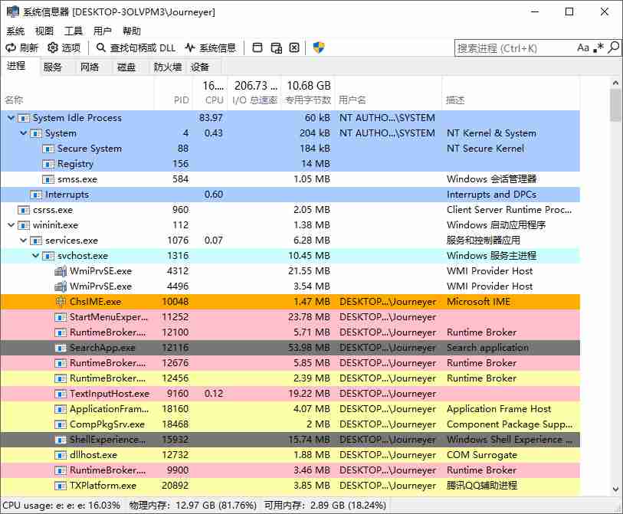This screenshot has width=623, height=514.
Task: Collapse the System Idle Process tree
Action: coord(11,118)
